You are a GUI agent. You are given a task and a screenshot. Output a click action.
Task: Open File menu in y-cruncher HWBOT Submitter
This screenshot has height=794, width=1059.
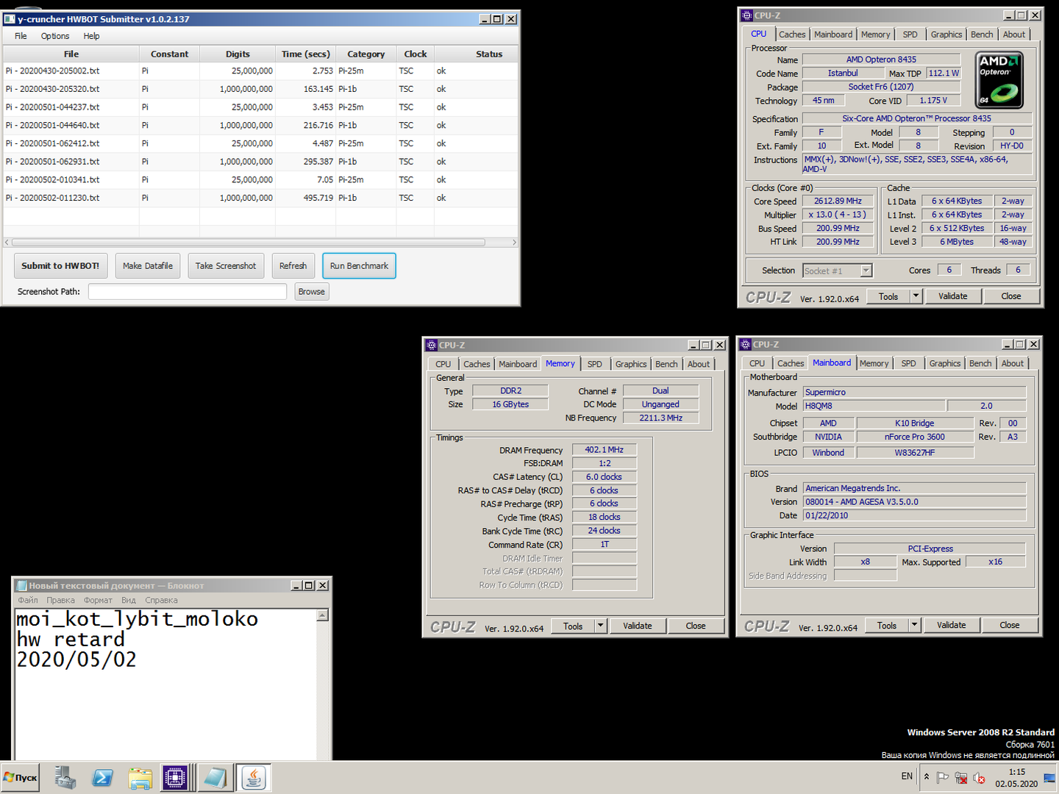[x=21, y=36]
